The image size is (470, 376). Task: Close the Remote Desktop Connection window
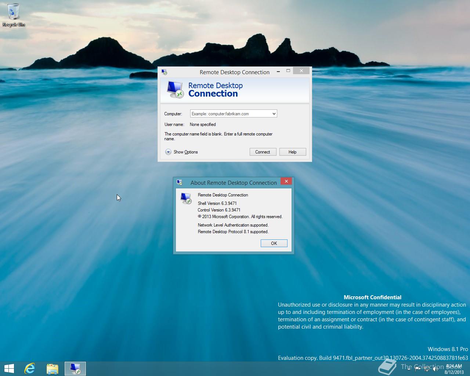pyautogui.click(x=301, y=71)
